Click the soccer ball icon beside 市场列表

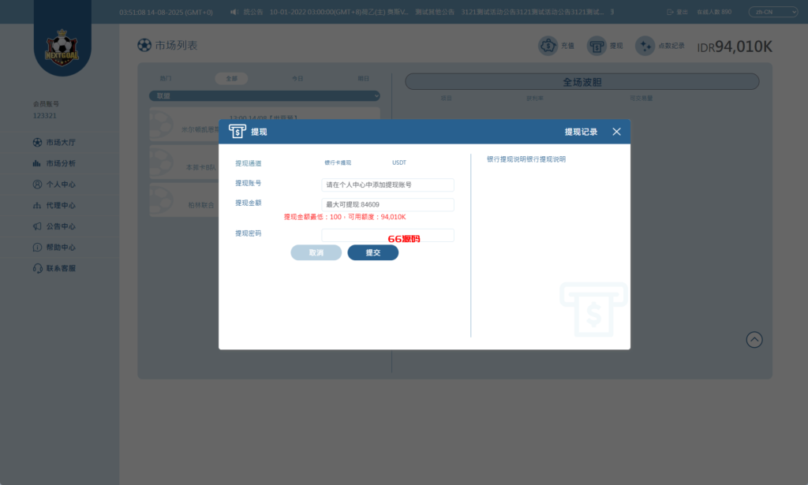click(144, 45)
